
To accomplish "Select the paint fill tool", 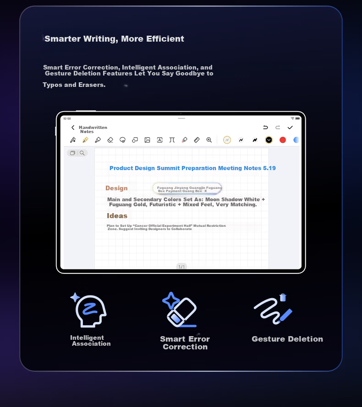I will [185, 140].
